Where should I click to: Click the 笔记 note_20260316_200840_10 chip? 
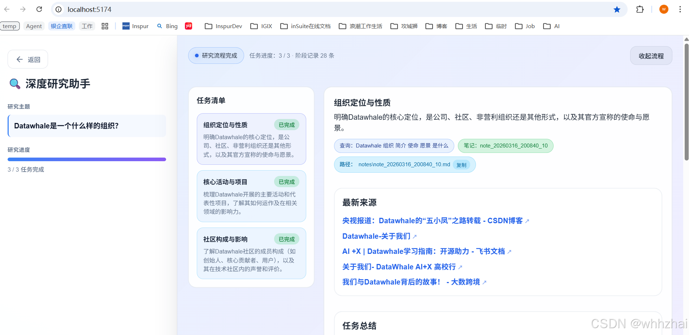506,146
